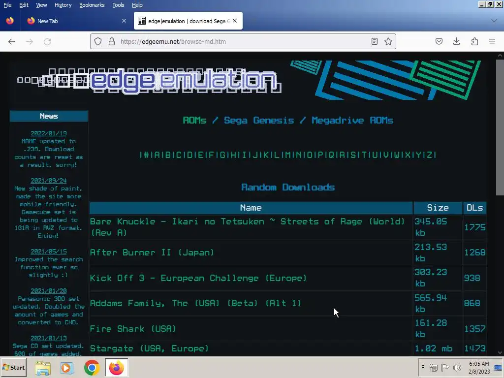Open the Bookmarks menu
The image size is (504, 378).
92,5
